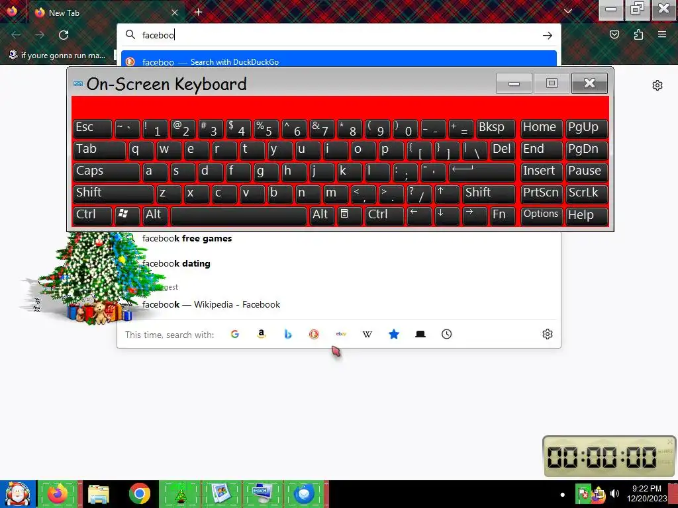The image size is (678, 508).
Task: Click the k key on On-Screen Keyboard
Action: click(350, 173)
